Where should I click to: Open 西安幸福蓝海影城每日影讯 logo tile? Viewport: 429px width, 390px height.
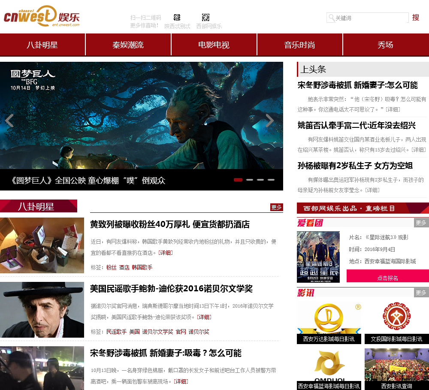tap(329, 369)
